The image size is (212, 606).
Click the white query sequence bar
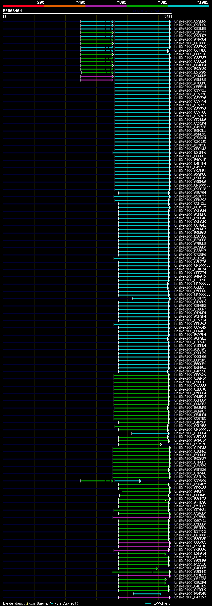click(x=87, y=14)
